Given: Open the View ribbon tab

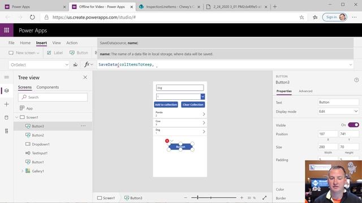Looking at the screenshot, I should (57, 43).
